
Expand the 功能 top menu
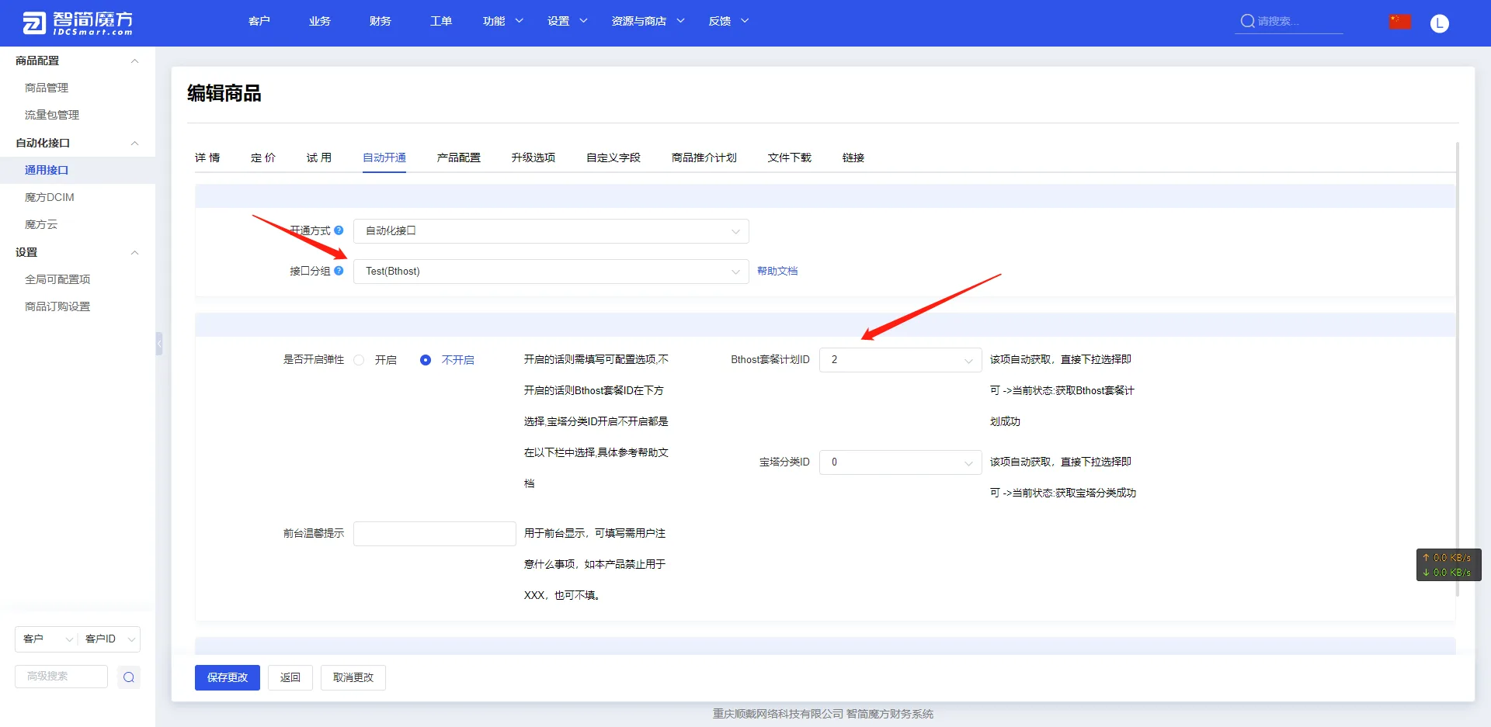point(502,21)
